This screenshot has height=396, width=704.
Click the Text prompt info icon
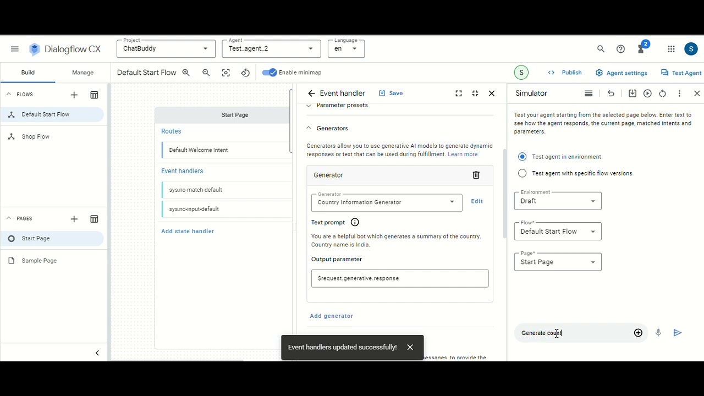355,222
